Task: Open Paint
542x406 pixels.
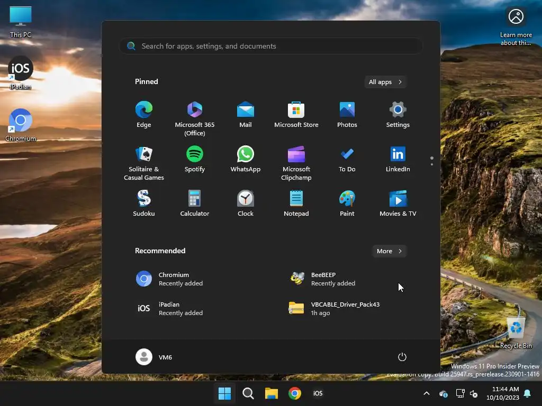Action: pyautogui.click(x=347, y=204)
